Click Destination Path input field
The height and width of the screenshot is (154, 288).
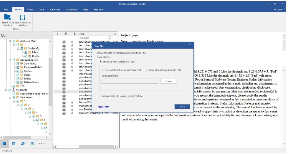pos(130,81)
